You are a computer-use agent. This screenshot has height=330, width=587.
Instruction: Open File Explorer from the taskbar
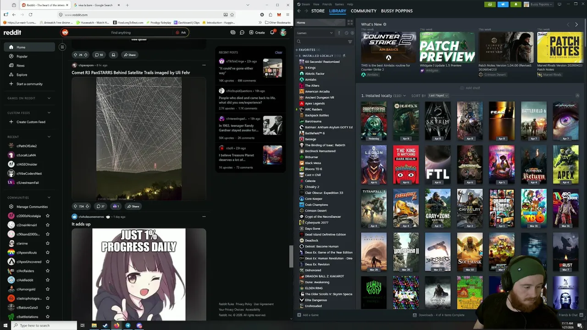[94, 325]
